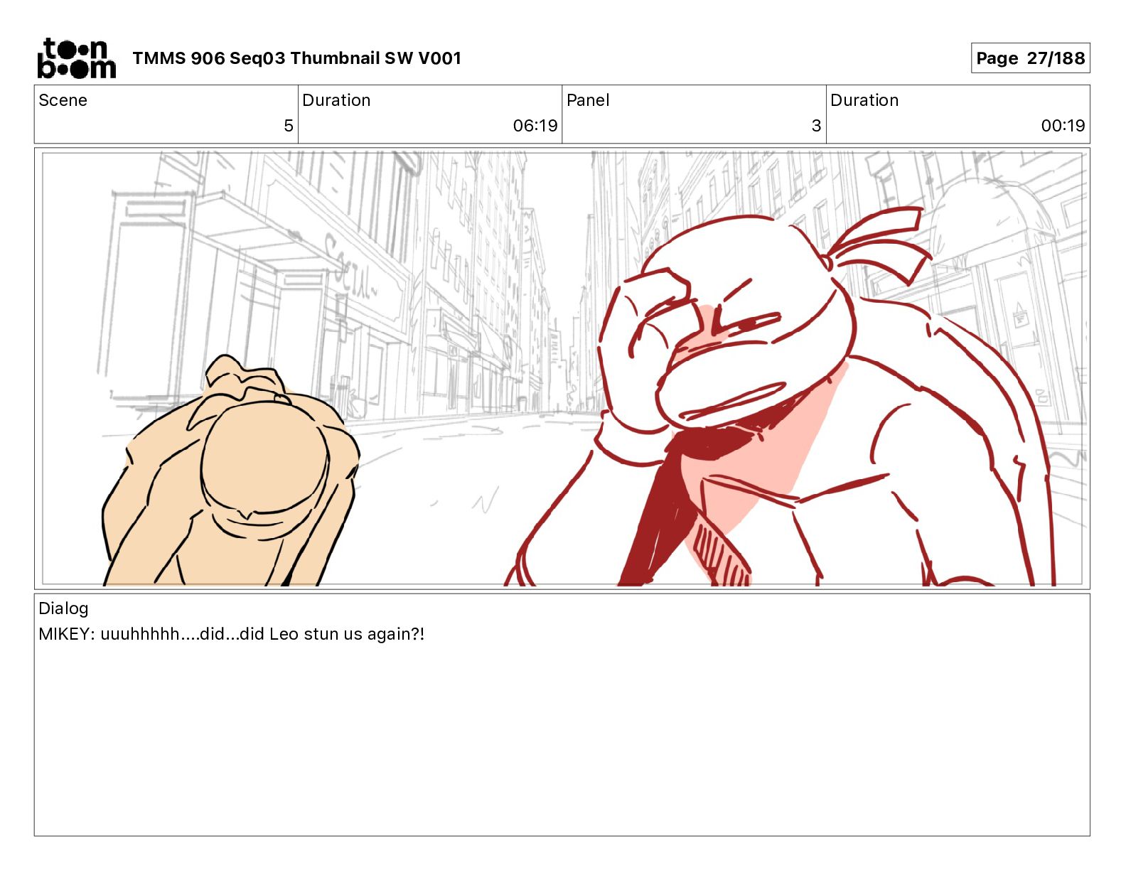Select the title 'TMMS 906 Seq03 Thumbnail SW V001'
This screenshot has height=870, width=1126.
(x=297, y=58)
